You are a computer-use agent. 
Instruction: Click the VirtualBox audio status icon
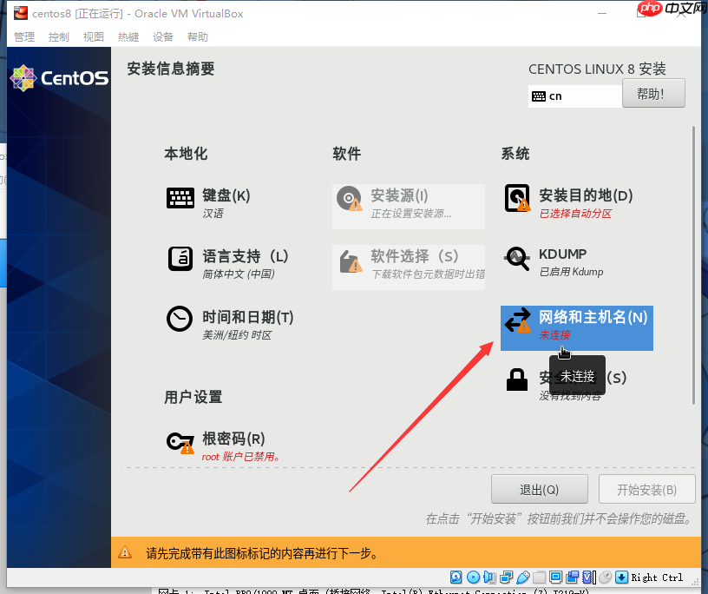[x=488, y=577]
